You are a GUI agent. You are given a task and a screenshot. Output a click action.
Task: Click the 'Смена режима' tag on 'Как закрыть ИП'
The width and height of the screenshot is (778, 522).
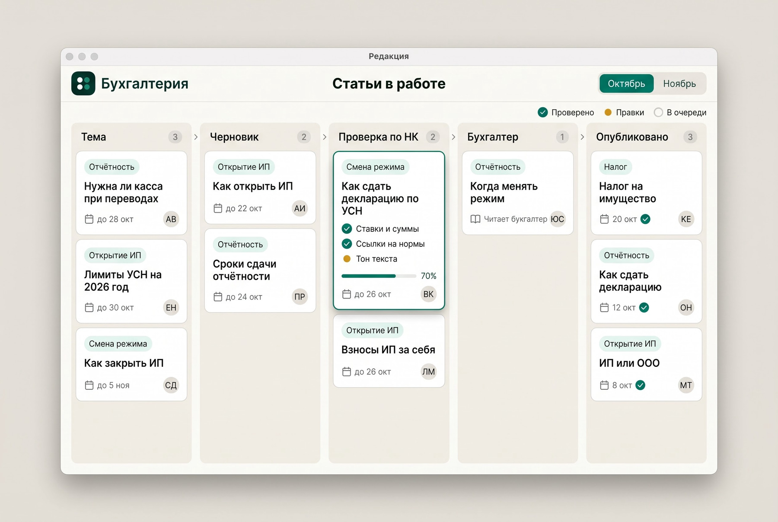tap(118, 344)
